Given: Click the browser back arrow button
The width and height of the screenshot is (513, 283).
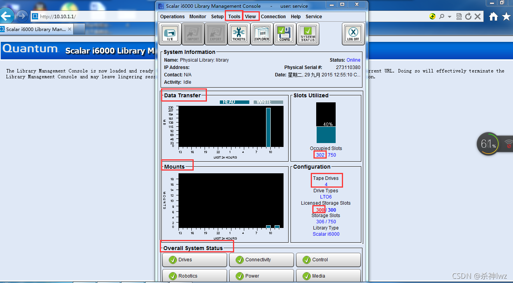Looking at the screenshot, I should tap(7, 16).
